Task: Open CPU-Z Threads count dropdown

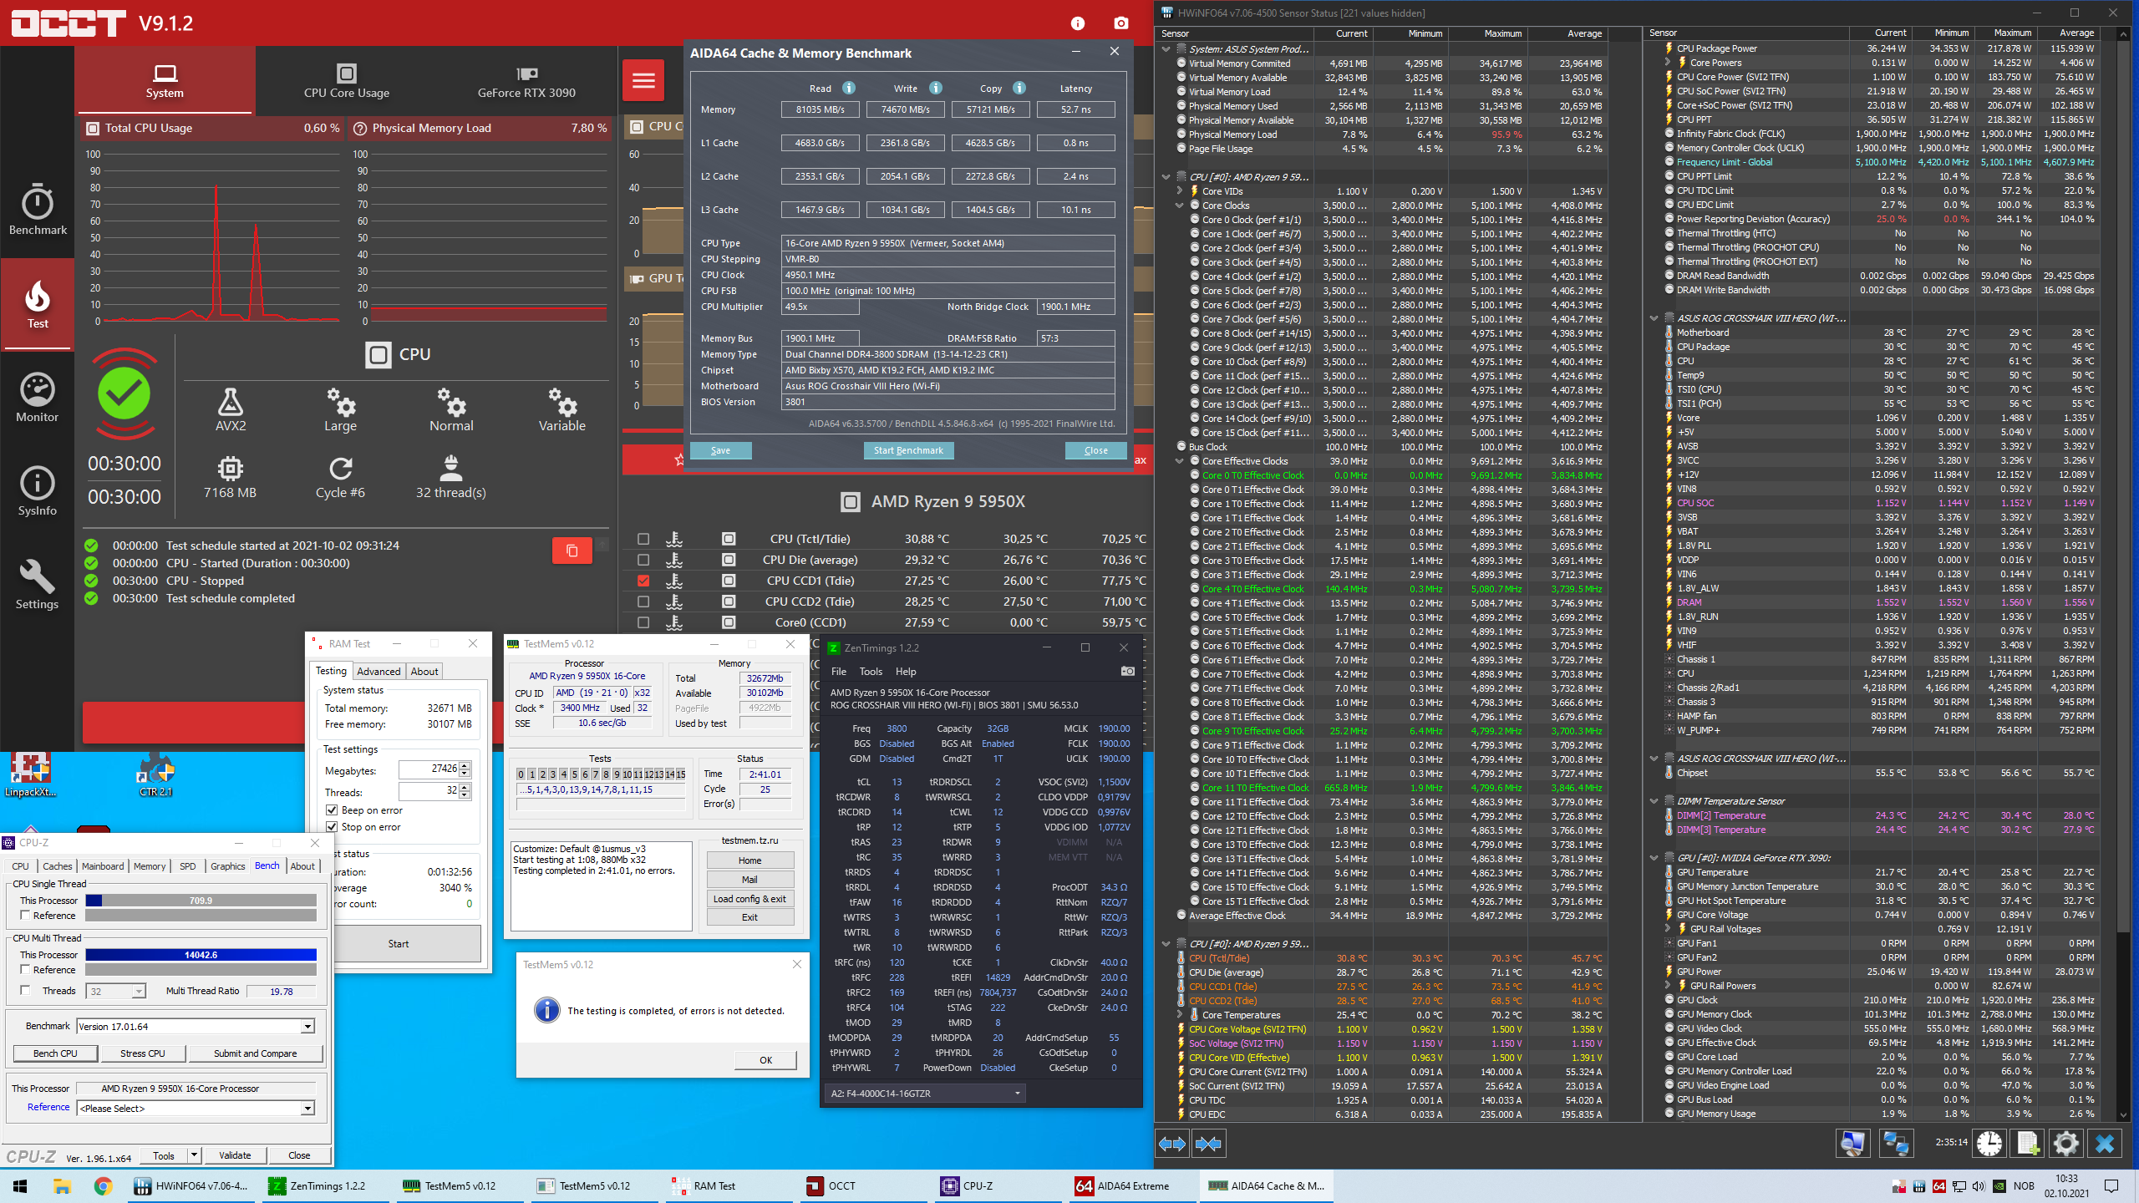Action: point(139,992)
